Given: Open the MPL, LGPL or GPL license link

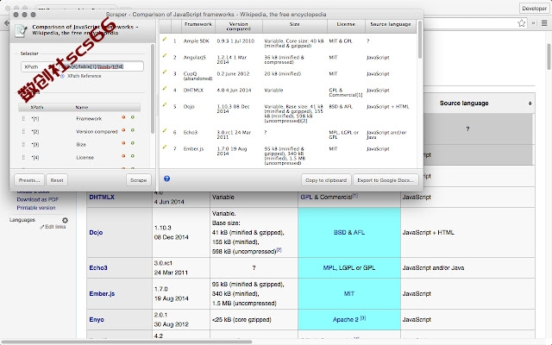Looking at the screenshot, I should (348, 268).
